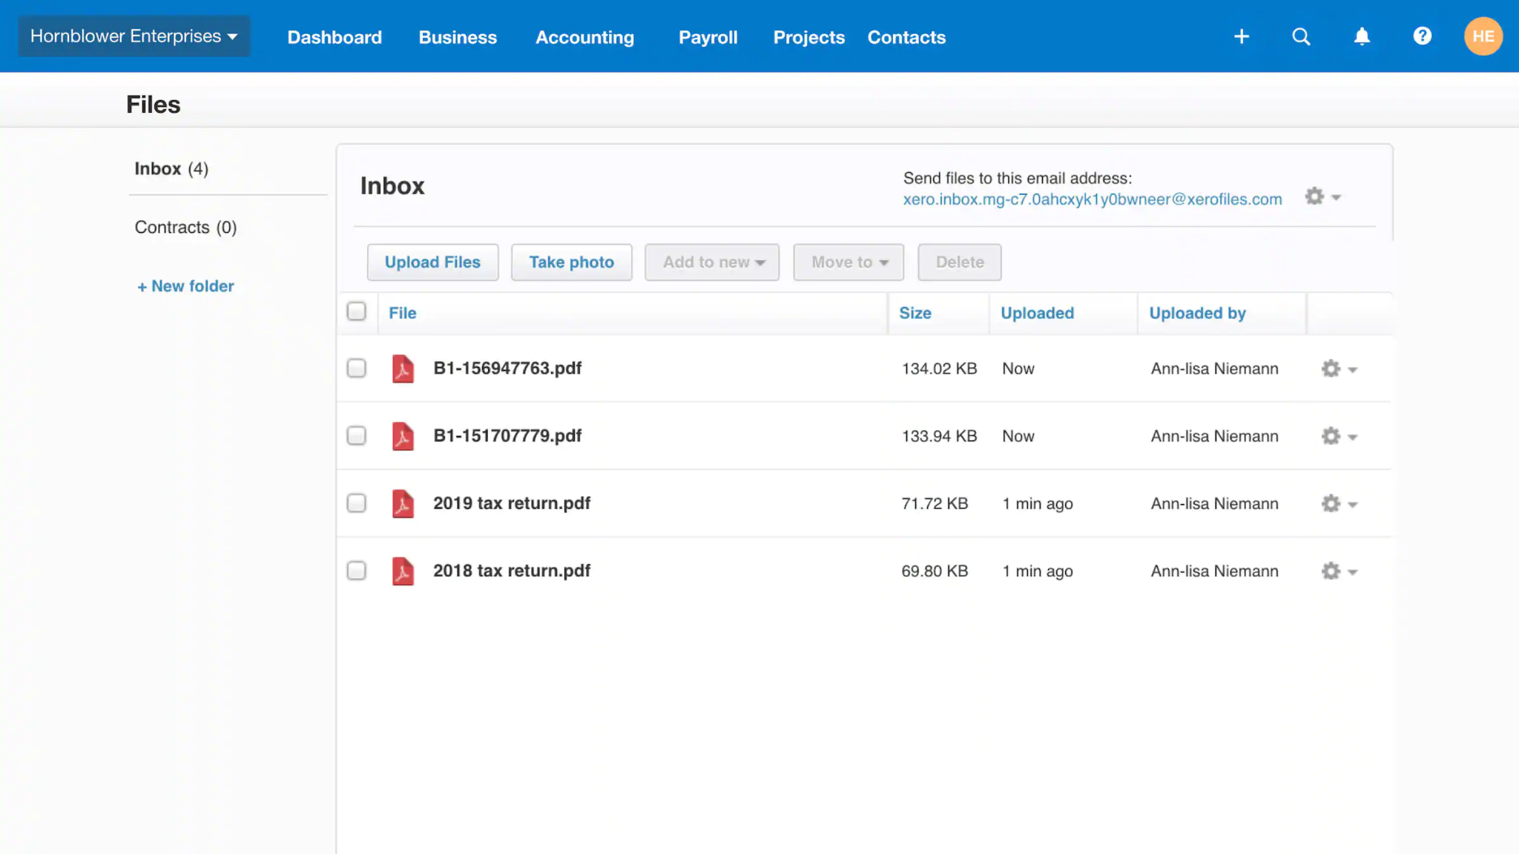Click the 134.02 KB size value

[939, 368]
